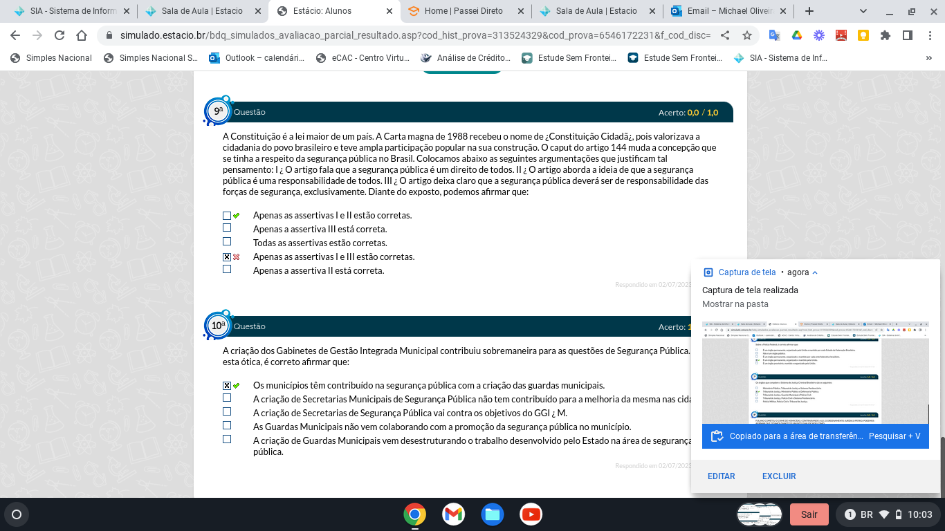Launch Gmail from the shelf
This screenshot has height=531, width=945.
coord(453,514)
